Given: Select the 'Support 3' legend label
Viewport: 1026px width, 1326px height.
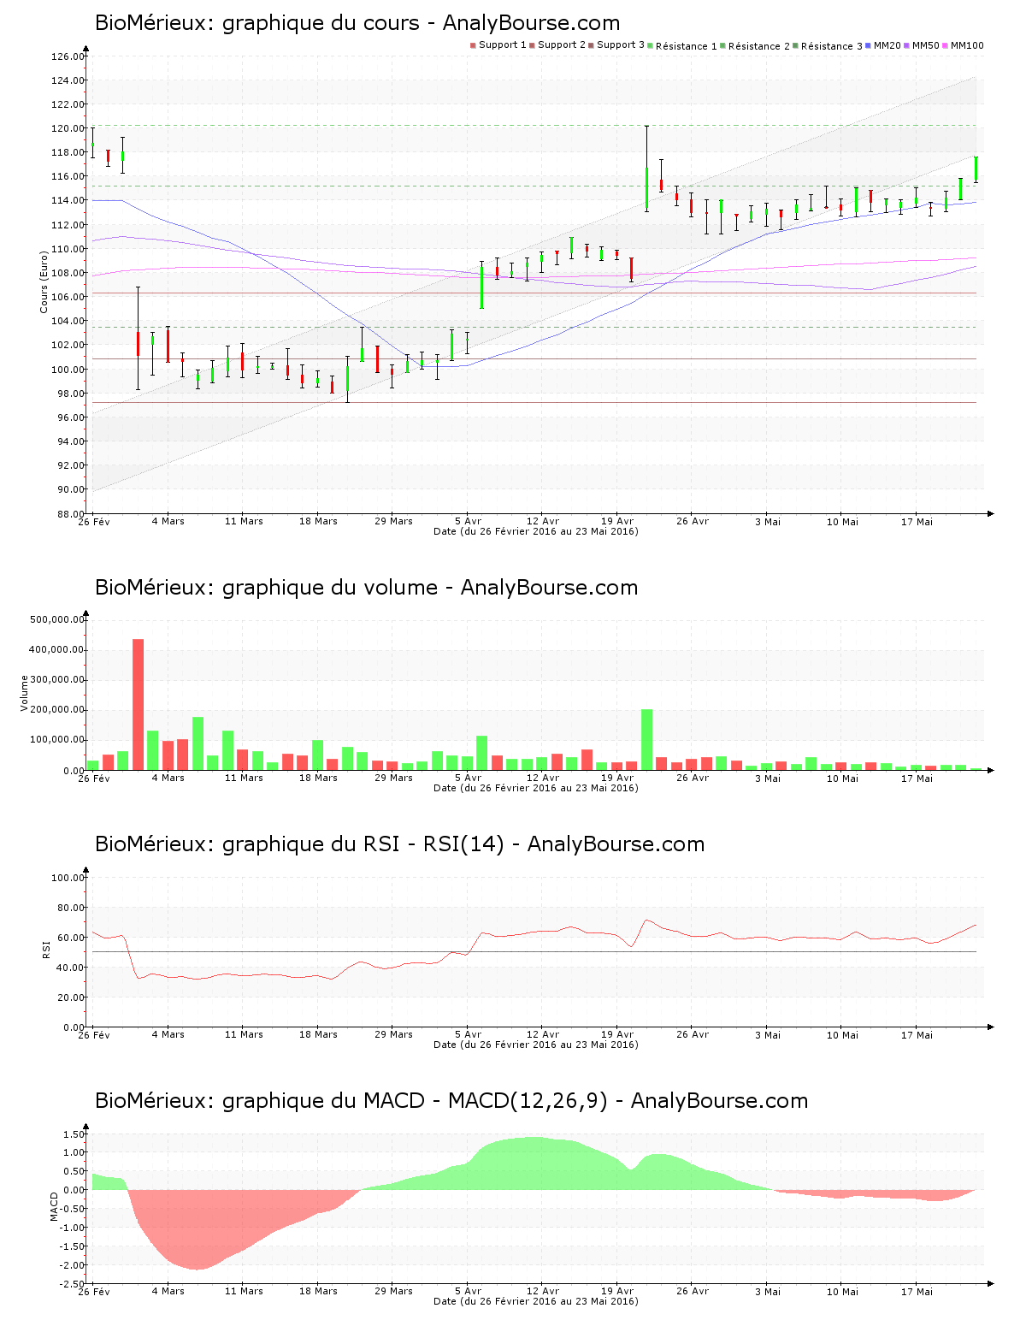Looking at the screenshot, I should 621,45.
